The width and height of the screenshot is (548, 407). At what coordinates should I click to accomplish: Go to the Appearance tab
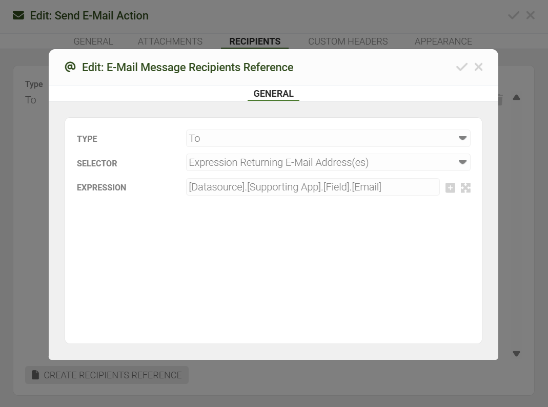443,41
